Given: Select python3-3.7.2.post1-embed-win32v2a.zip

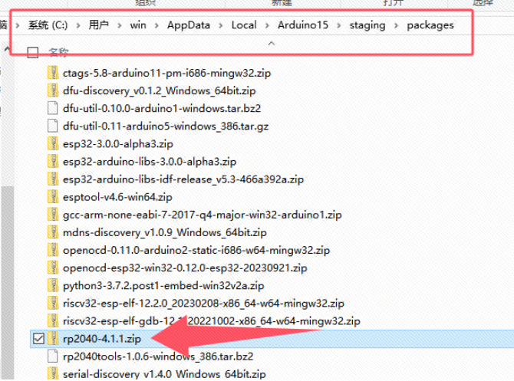Looking at the screenshot, I should 163,285.
